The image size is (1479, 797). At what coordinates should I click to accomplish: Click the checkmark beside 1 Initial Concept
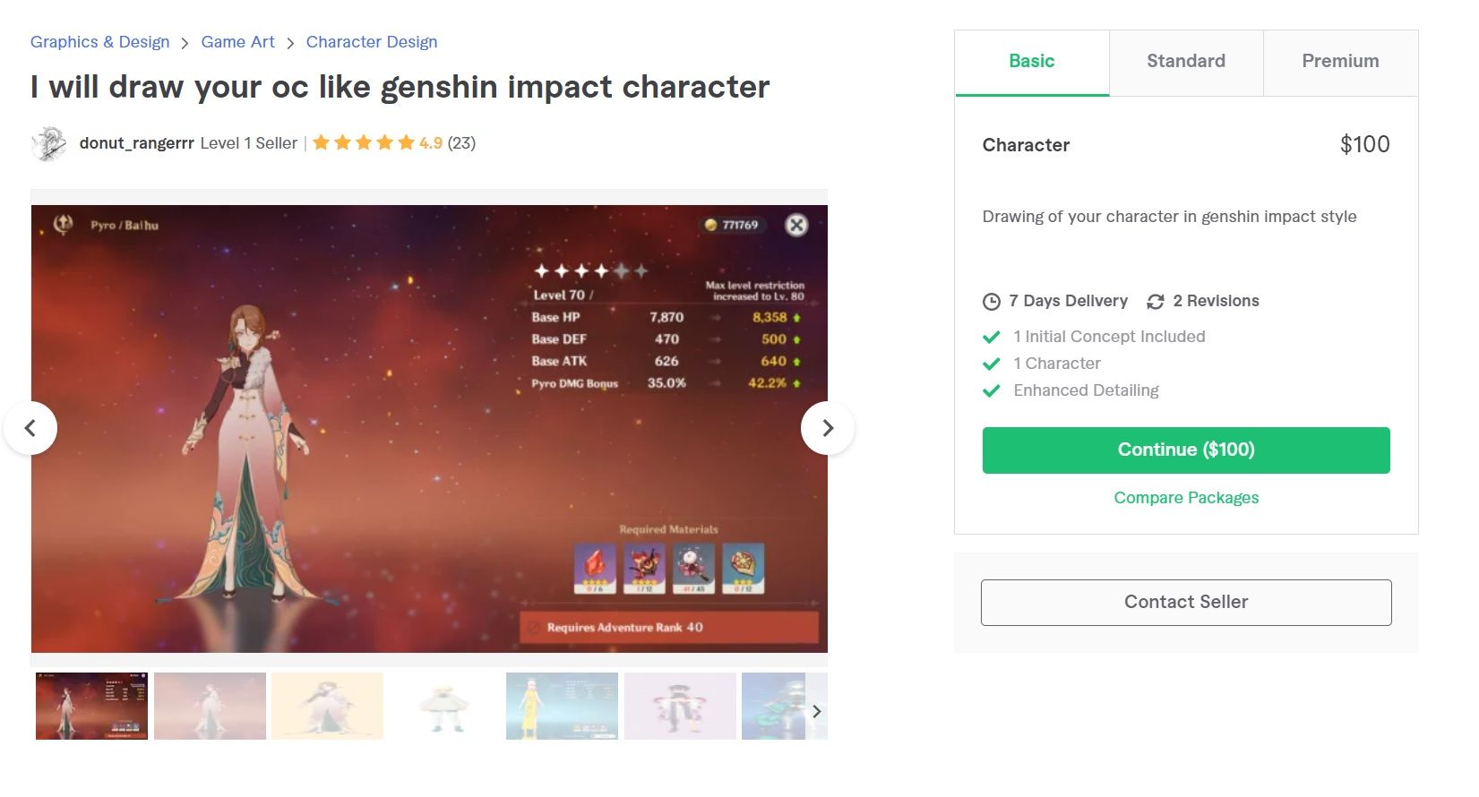992,337
